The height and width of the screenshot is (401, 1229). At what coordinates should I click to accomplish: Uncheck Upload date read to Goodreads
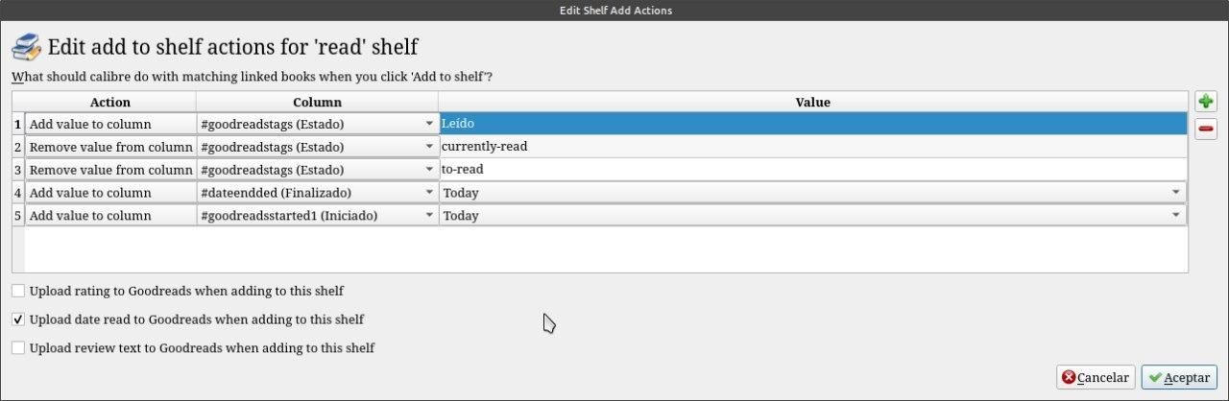18,319
